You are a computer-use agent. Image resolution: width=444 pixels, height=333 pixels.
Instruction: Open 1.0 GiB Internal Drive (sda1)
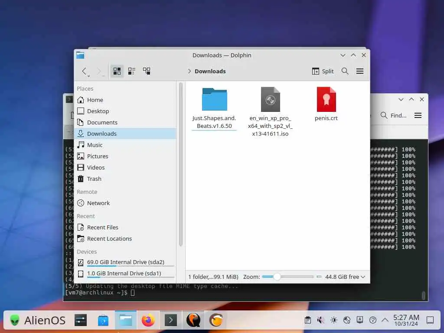pyautogui.click(x=125, y=274)
